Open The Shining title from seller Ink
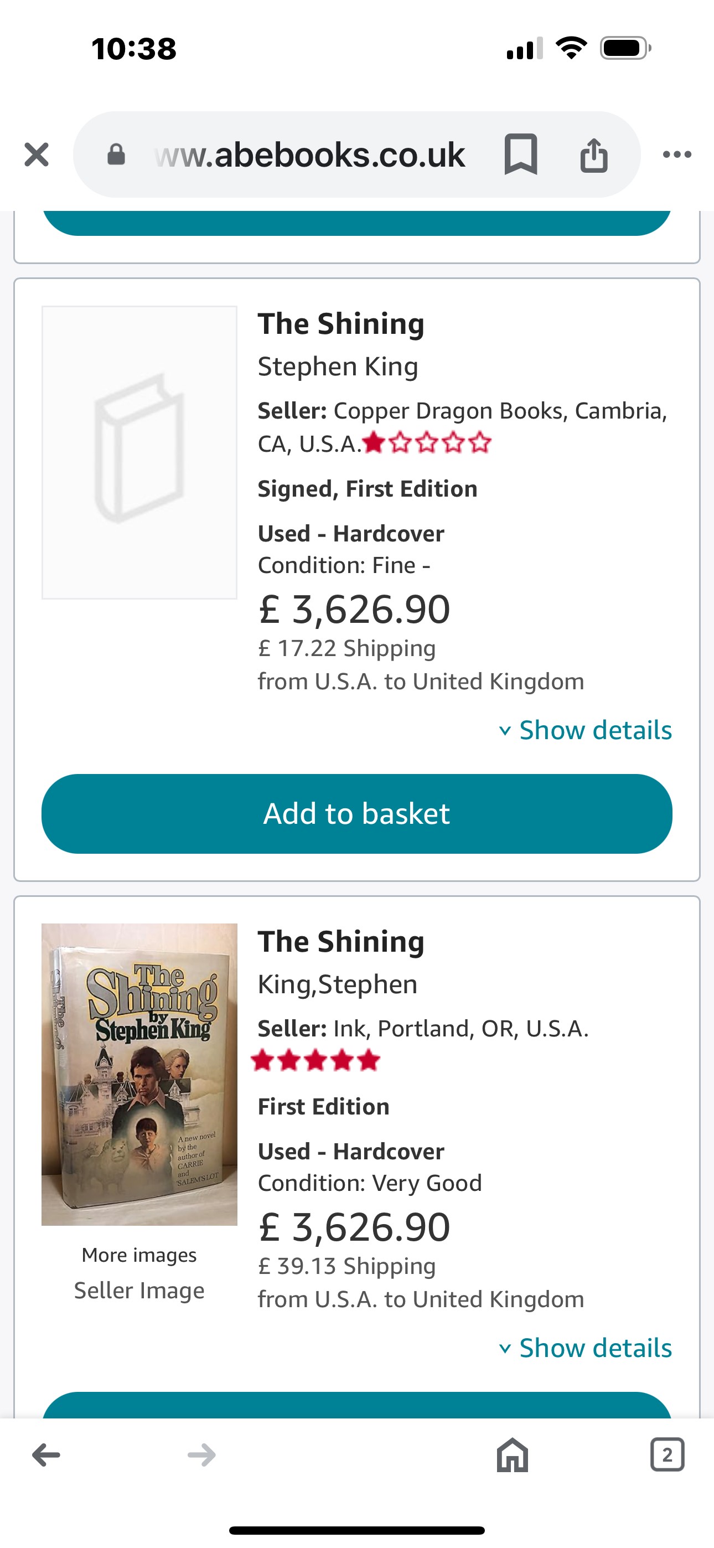The image size is (714, 1548). tap(341, 942)
